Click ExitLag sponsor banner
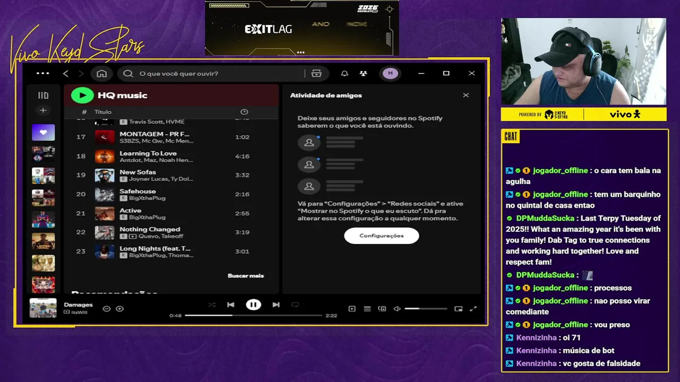 click(x=302, y=28)
